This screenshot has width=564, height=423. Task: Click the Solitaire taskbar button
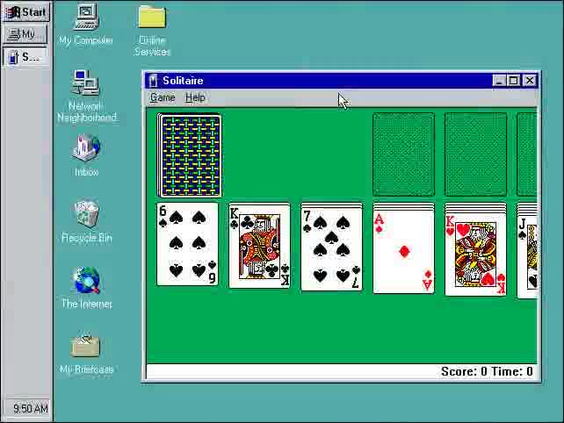pyautogui.click(x=25, y=57)
